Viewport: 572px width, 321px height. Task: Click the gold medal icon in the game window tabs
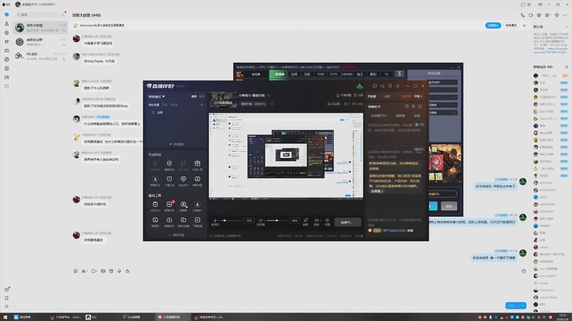[x=400, y=74]
